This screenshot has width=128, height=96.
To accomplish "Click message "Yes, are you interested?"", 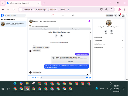I will pos(82,54).
